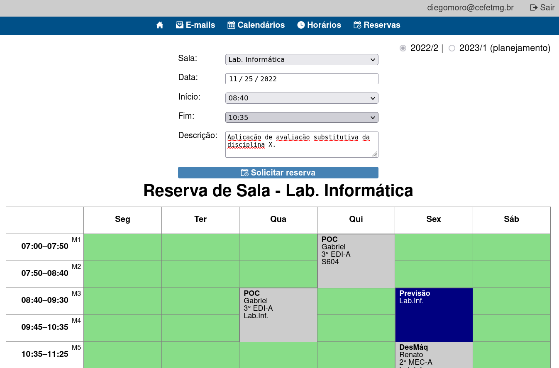The width and height of the screenshot is (559, 368).
Task: Click the POC Gabriel S604 block on Qui
Action: (x=356, y=261)
